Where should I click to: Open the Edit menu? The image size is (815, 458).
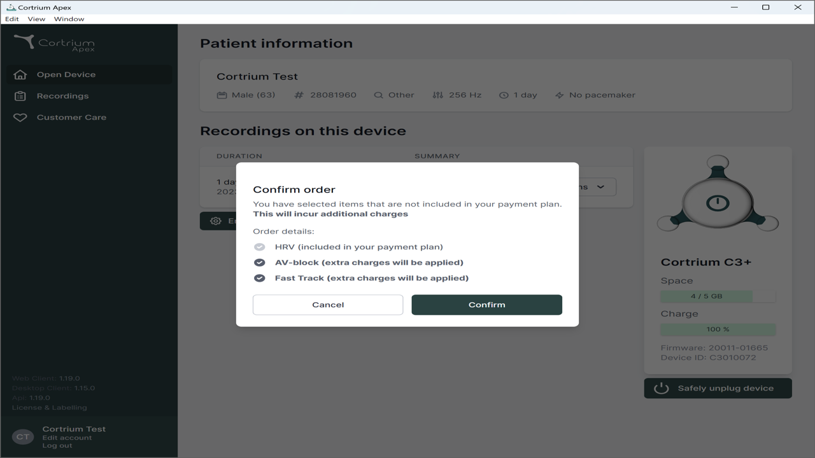pos(12,19)
